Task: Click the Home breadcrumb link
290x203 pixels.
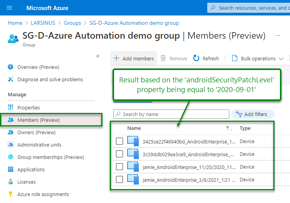Action: tap(15, 23)
